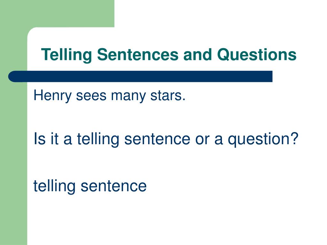Viewport: 327px width, 245px height.
Task: Click the dark blue horizontal divider bar
Action: [140, 77]
